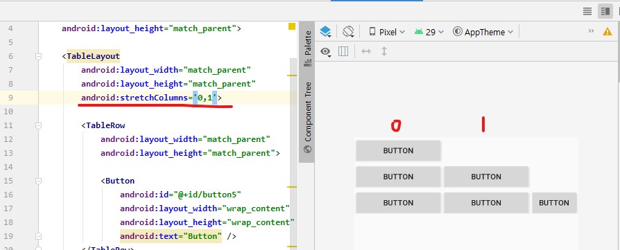This screenshot has width=620, height=250.
Task: Click the horizontal expand arrows icon
Action: pos(366,51)
